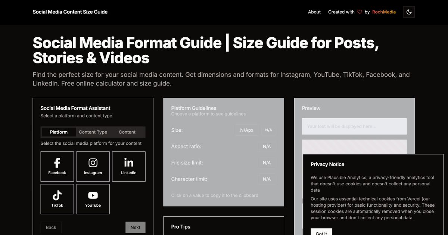The image size is (448, 235).
Task: Switch to the Content tab
Action: (x=127, y=132)
